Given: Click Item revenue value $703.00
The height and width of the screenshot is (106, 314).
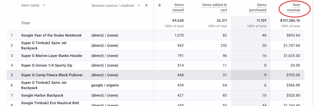Looking at the screenshot, I should (293, 75).
